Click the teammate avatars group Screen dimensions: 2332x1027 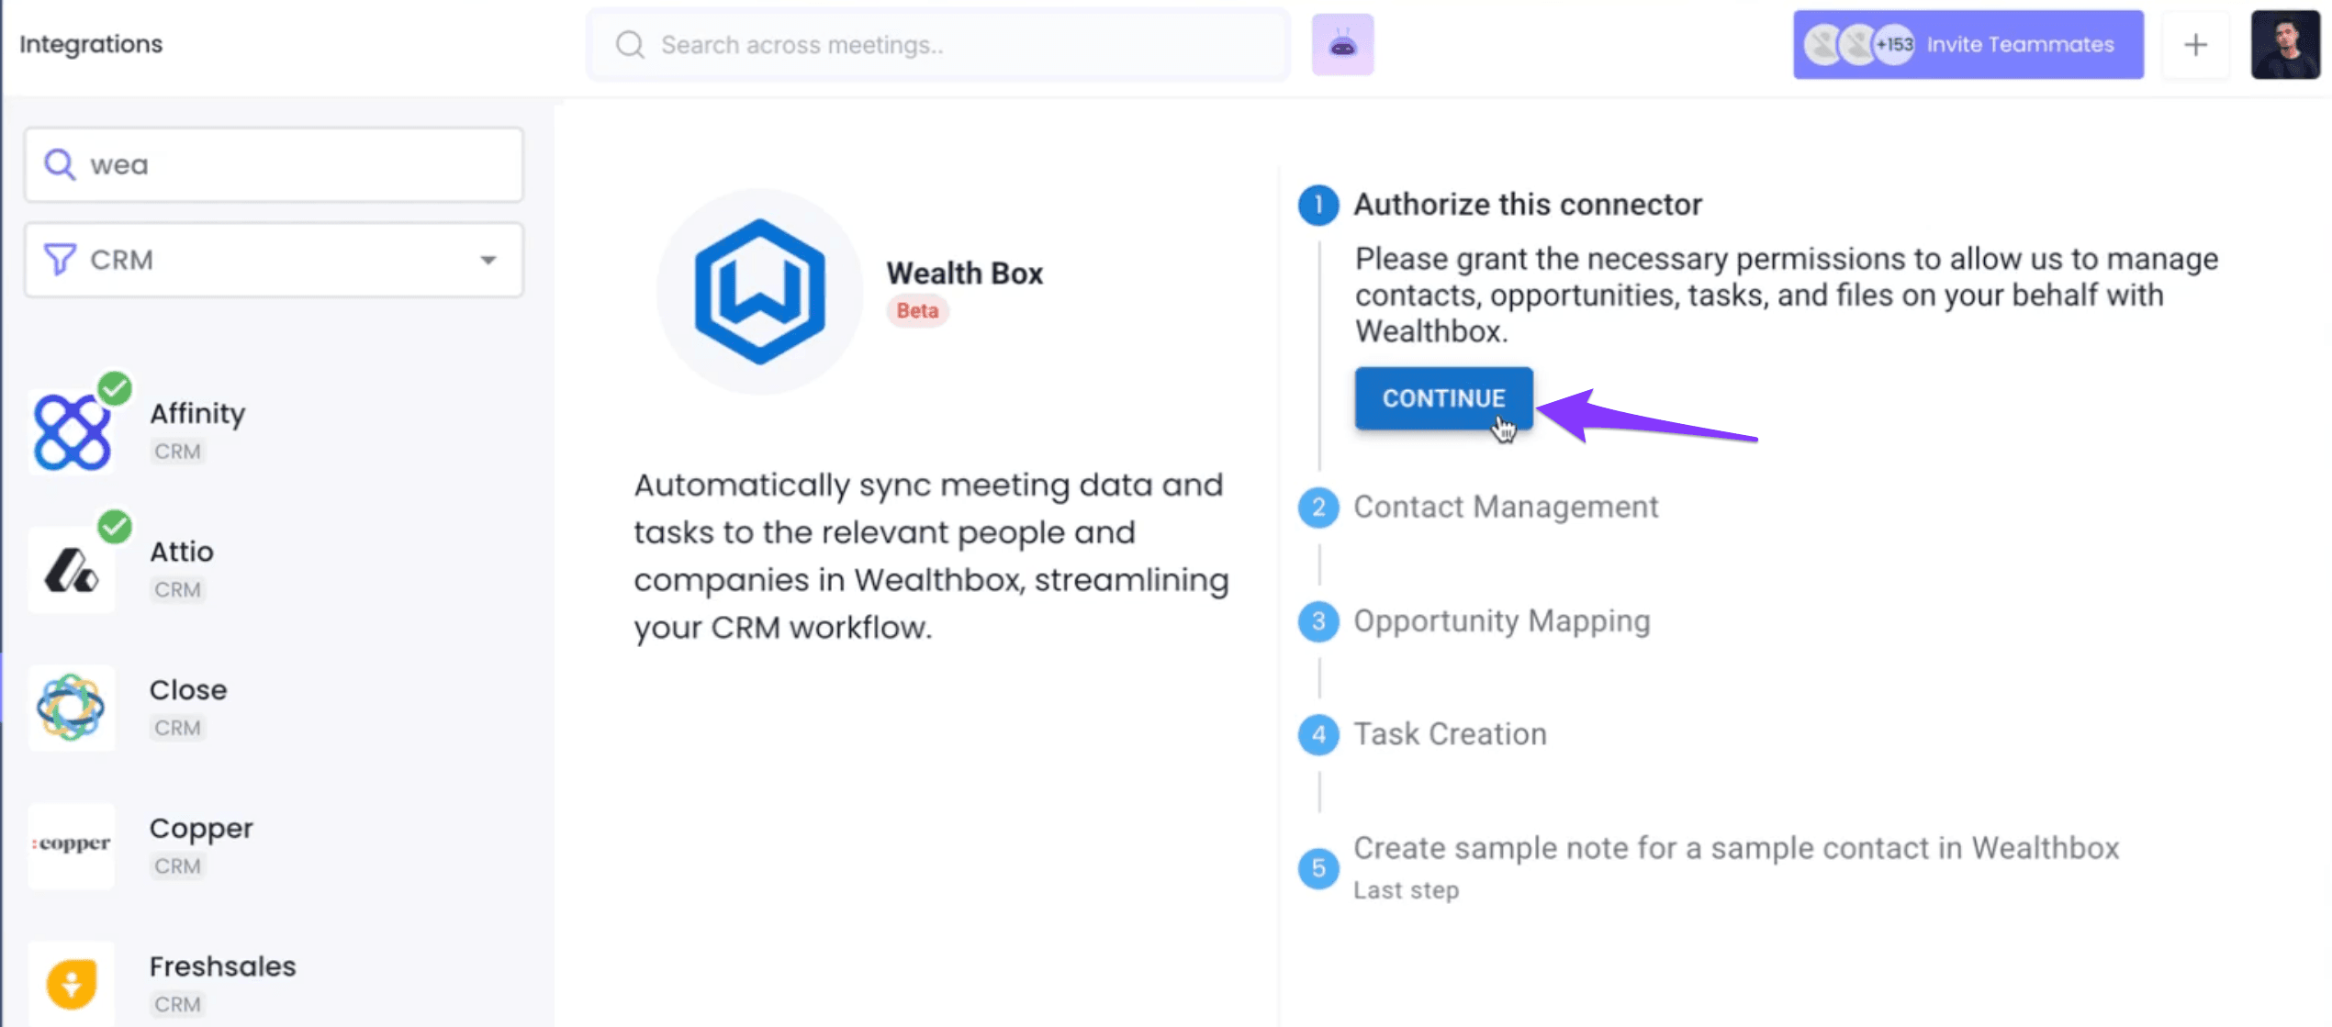point(1859,44)
